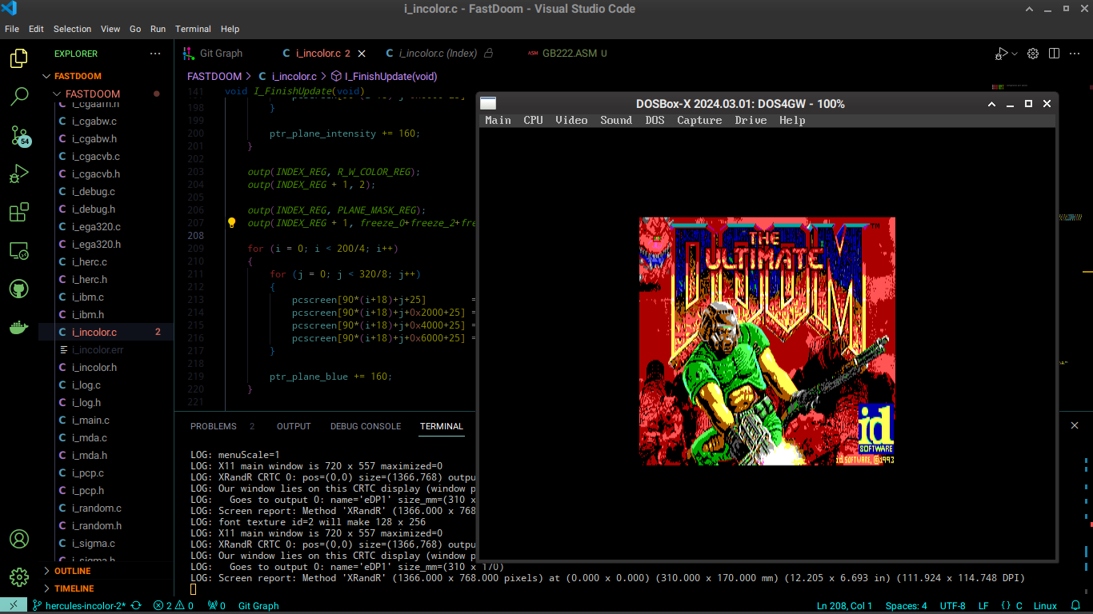Open the Terminal menu in VS Code
The height and width of the screenshot is (614, 1093).
coord(193,29)
